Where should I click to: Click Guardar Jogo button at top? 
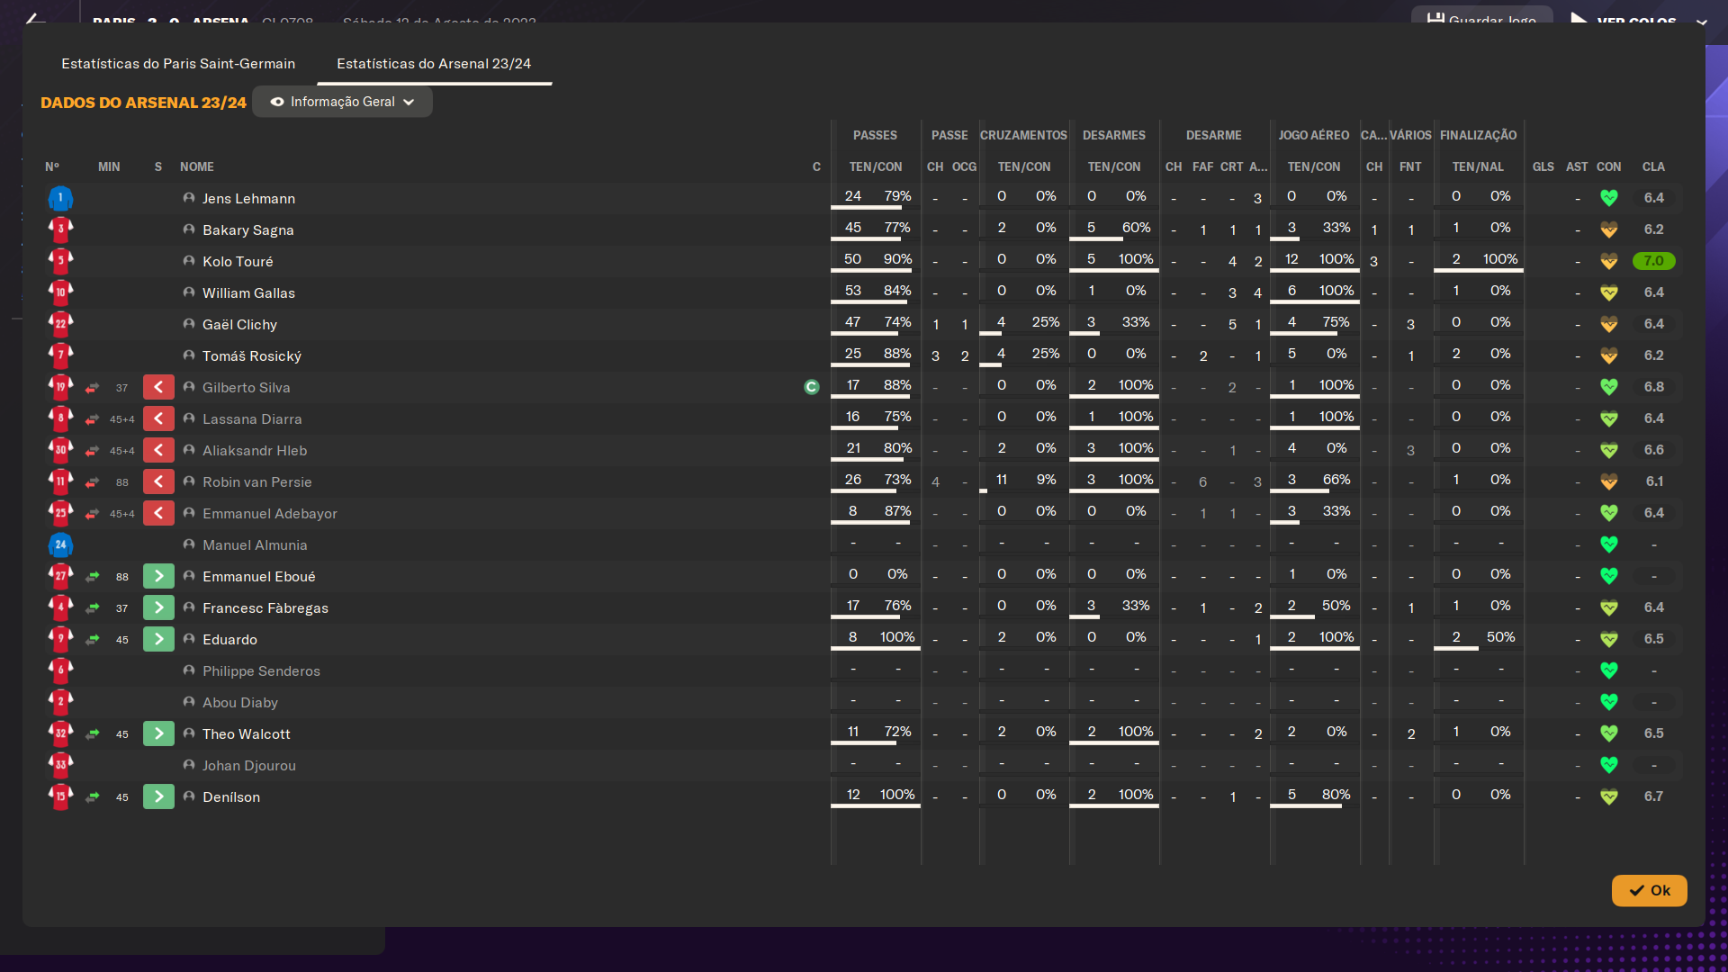click(1481, 18)
